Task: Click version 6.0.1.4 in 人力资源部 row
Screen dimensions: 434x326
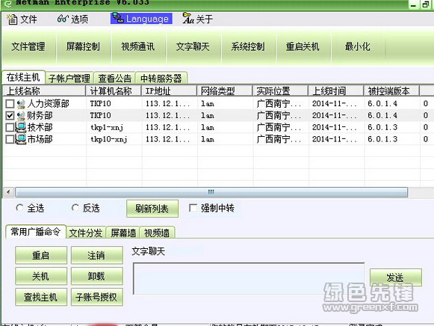Action: click(382, 104)
